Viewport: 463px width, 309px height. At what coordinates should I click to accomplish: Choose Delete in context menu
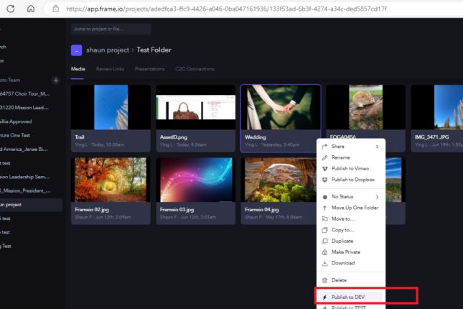pyautogui.click(x=339, y=280)
